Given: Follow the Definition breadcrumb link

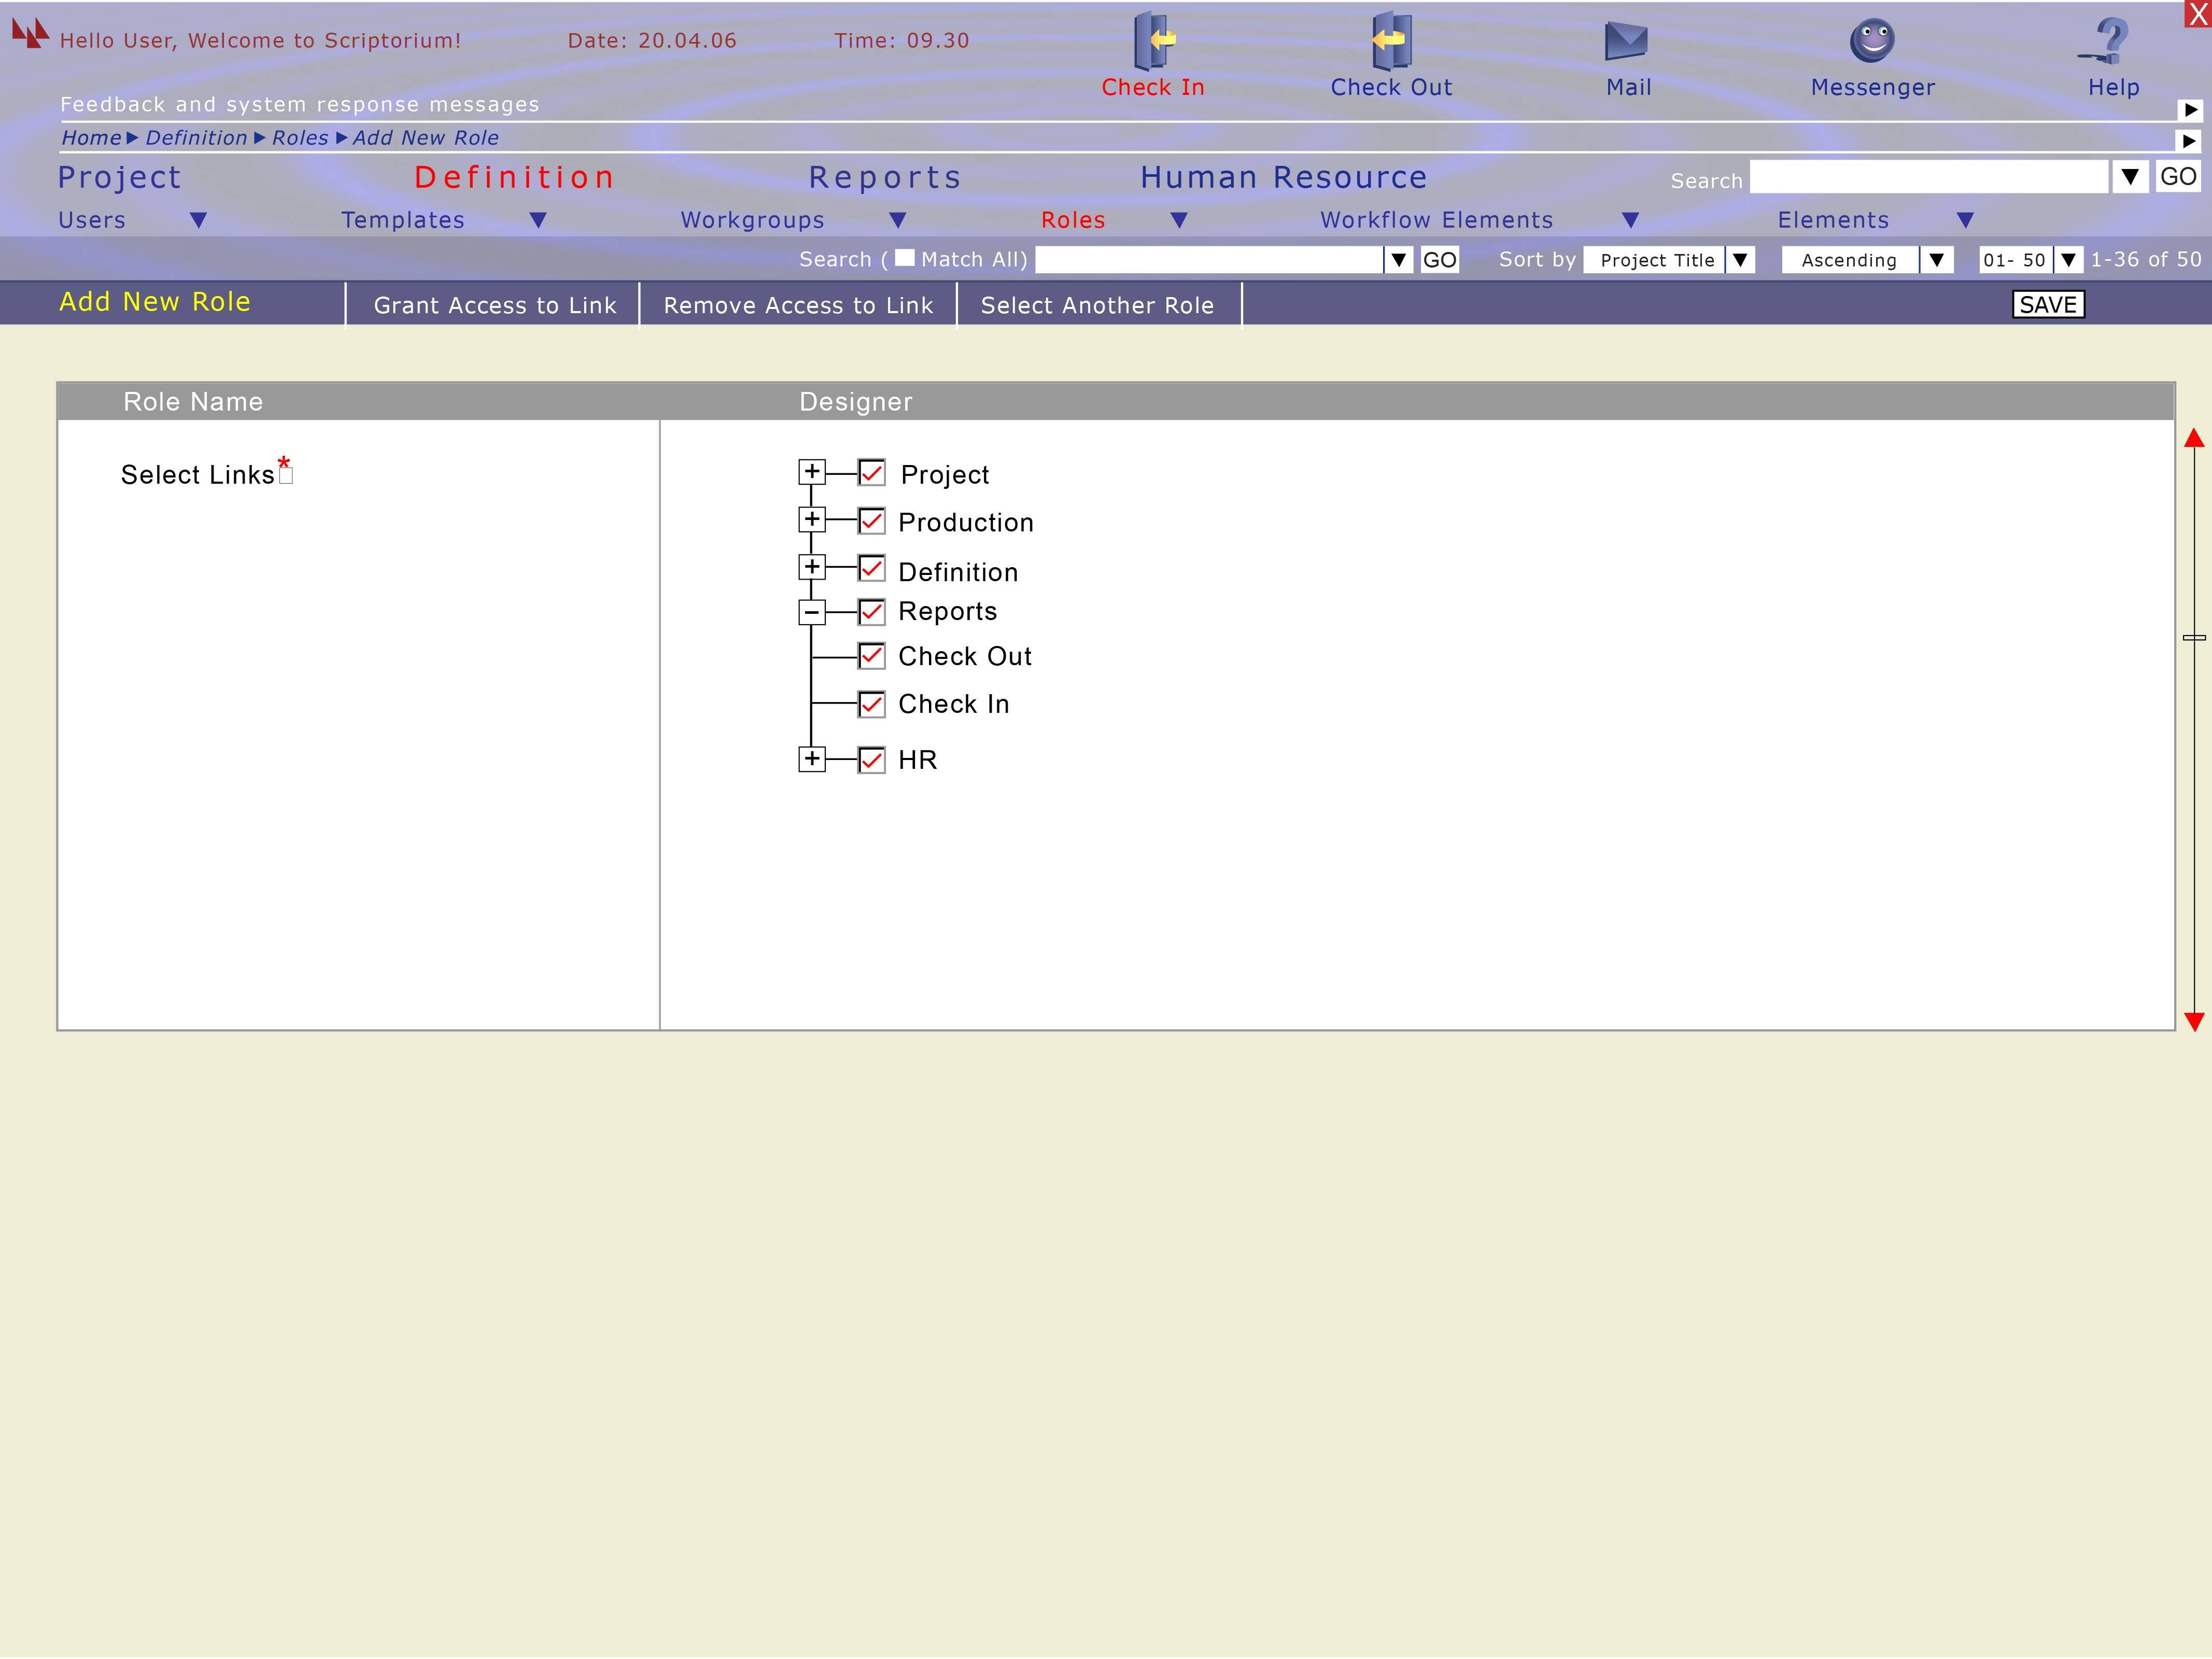Looking at the screenshot, I should point(196,138).
